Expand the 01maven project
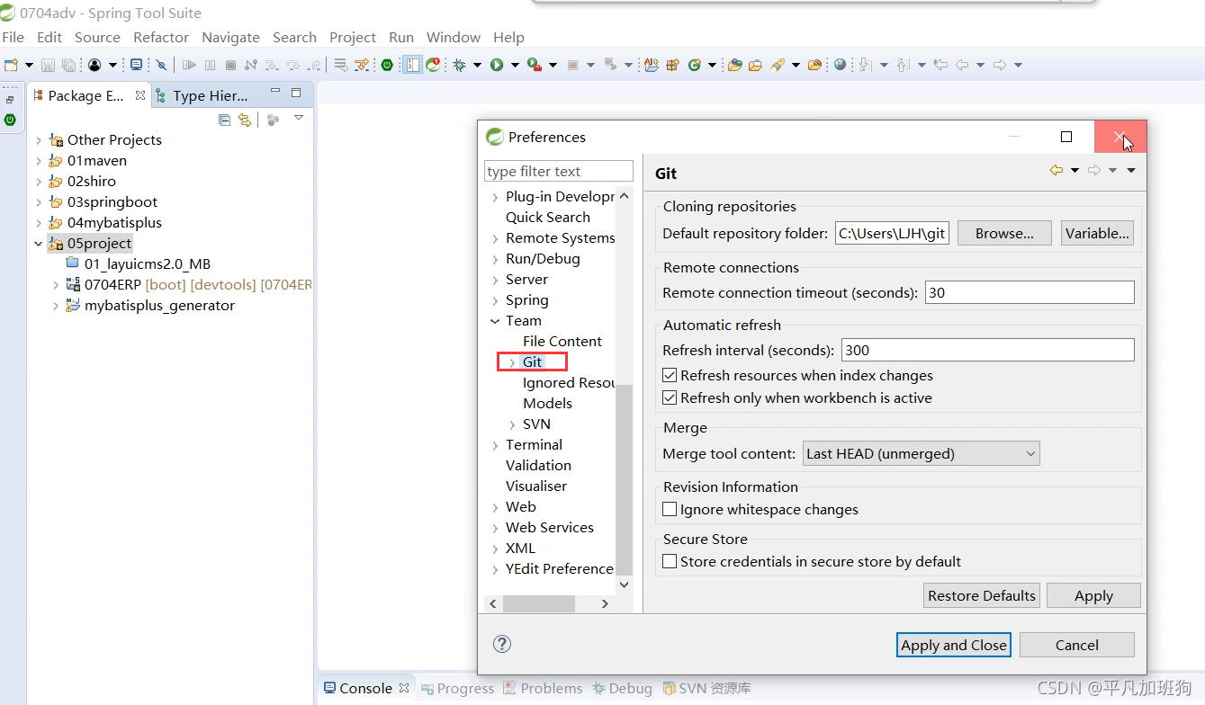 click(39, 161)
